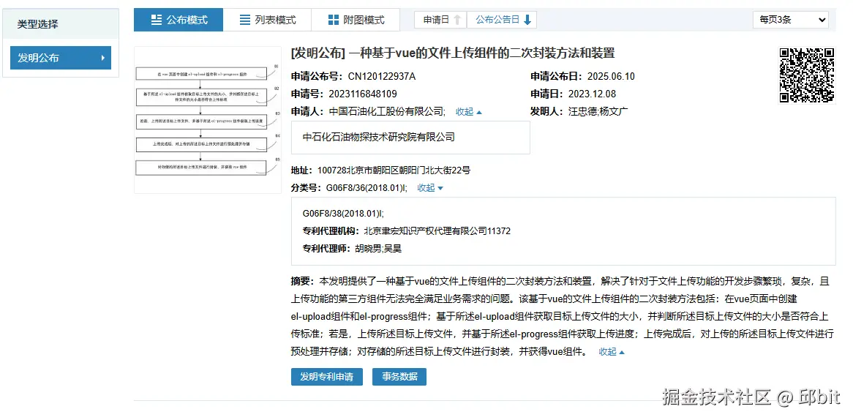Switch to 列表模式 view tab
853x420 pixels.
coord(267,20)
